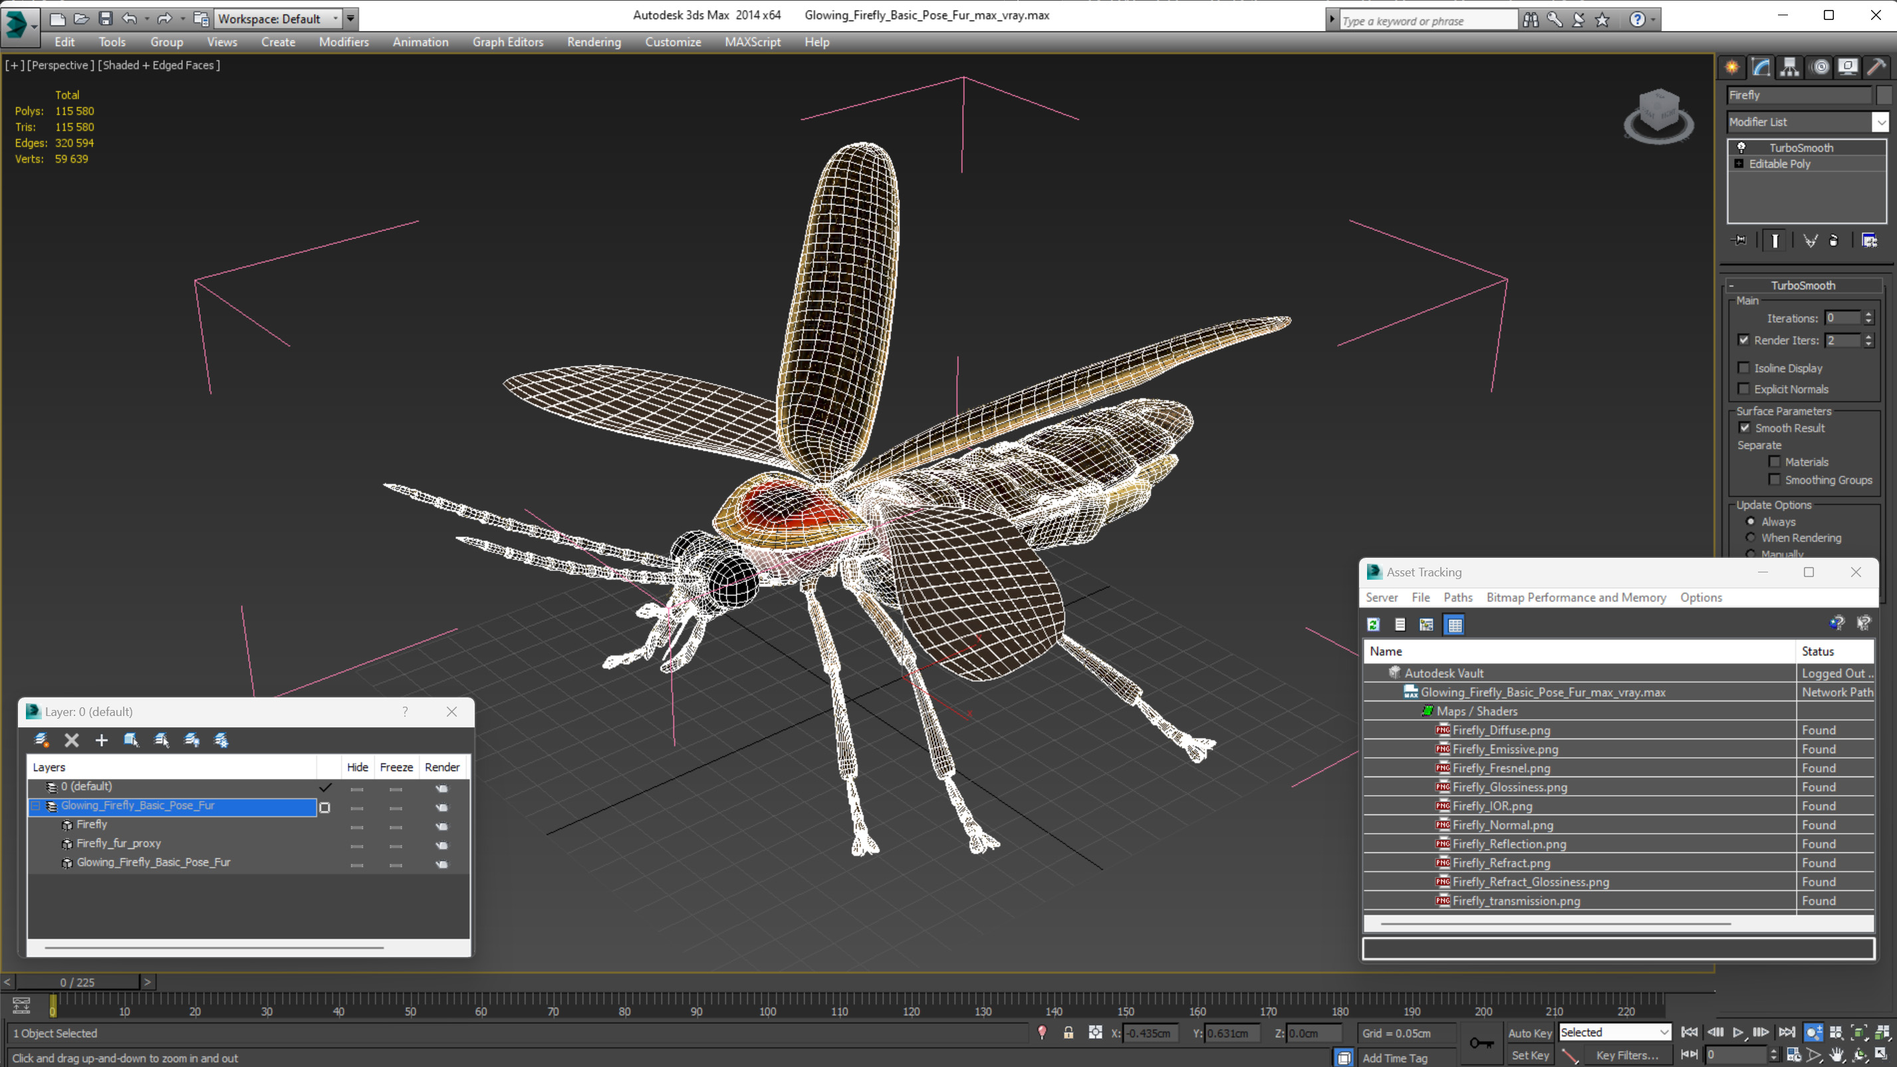Open the Create panel tab icon
1897x1067 pixels.
click(x=1732, y=67)
